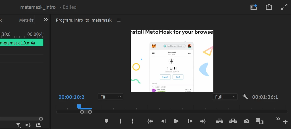Open the workspaces panel icon
The height and width of the screenshot is (129, 291).
click(253, 7)
